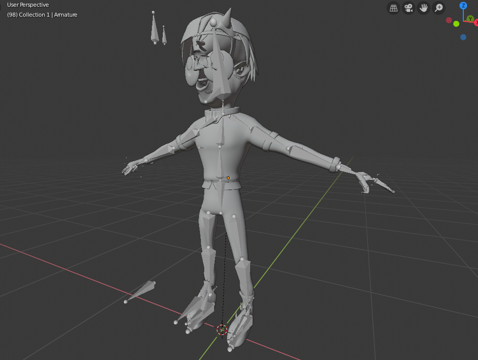Click the bright green negative Y gizmo dot
Image resolution: width=478 pixels, height=360 pixels.
point(456,24)
